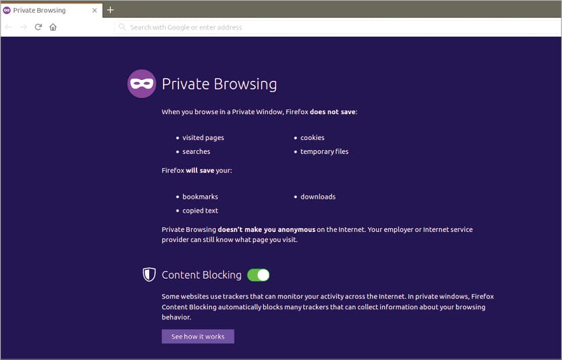The height and width of the screenshot is (360, 562).
Task: Open the Home page via house icon
Action: [x=53, y=27]
